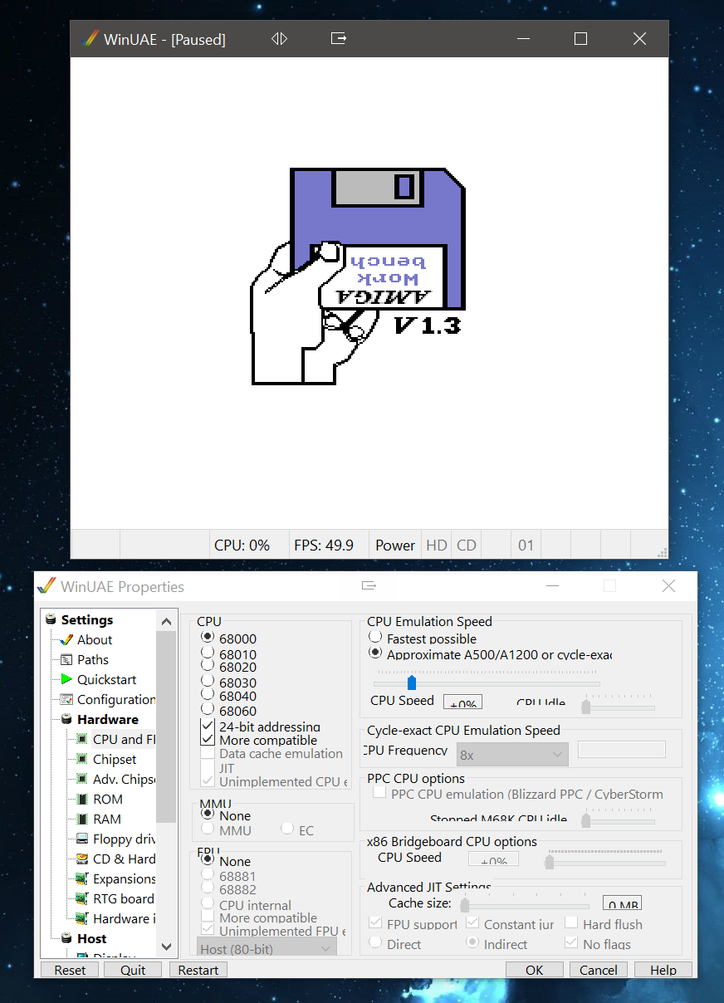Screen dimensions: 724x1003
Task: Click the tree scrollbar up arrow
Action: (166, 621)
